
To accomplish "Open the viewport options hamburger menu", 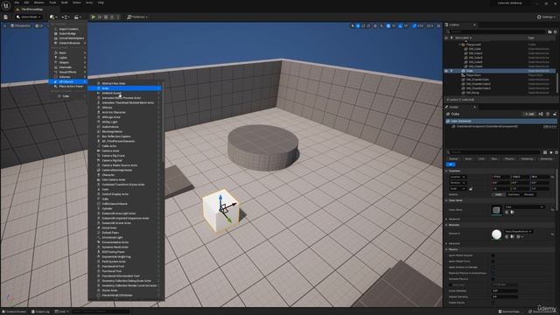I will pos(4,25).
